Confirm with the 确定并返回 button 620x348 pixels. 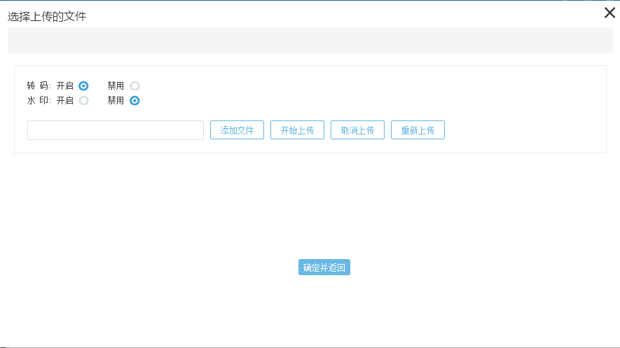(x=324, y=267)
